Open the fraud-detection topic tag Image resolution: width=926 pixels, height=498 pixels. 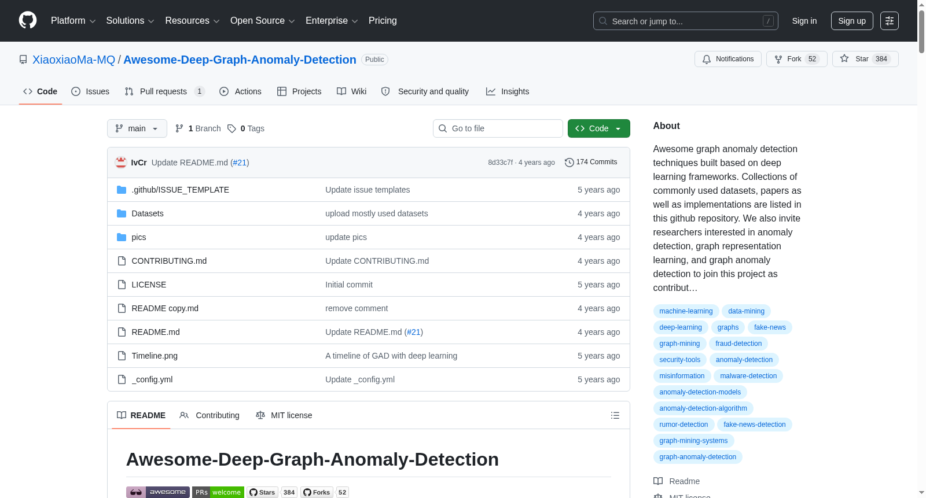pyautogui.click(x=738, y=344)
